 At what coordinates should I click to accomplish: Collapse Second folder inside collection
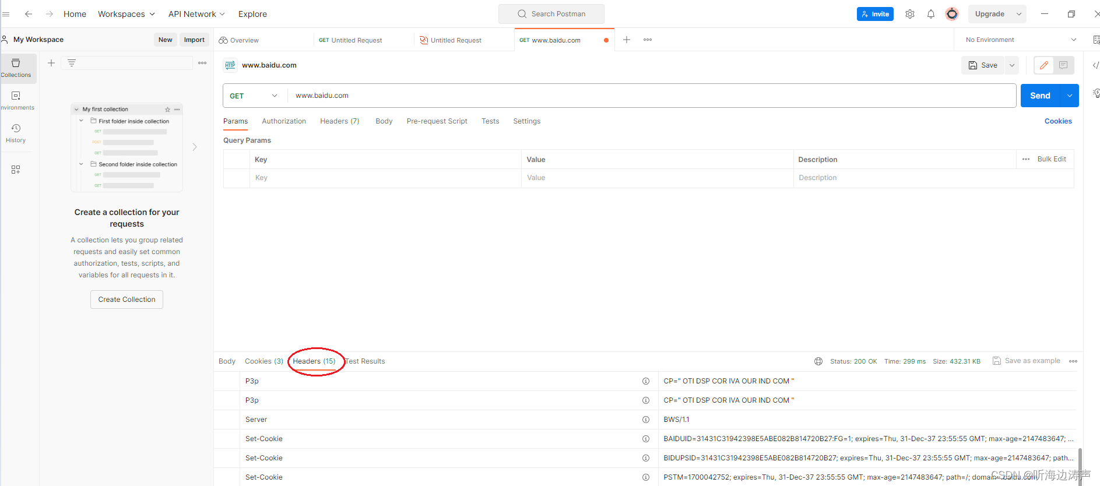pyautogui.click(x=81, y=164)
